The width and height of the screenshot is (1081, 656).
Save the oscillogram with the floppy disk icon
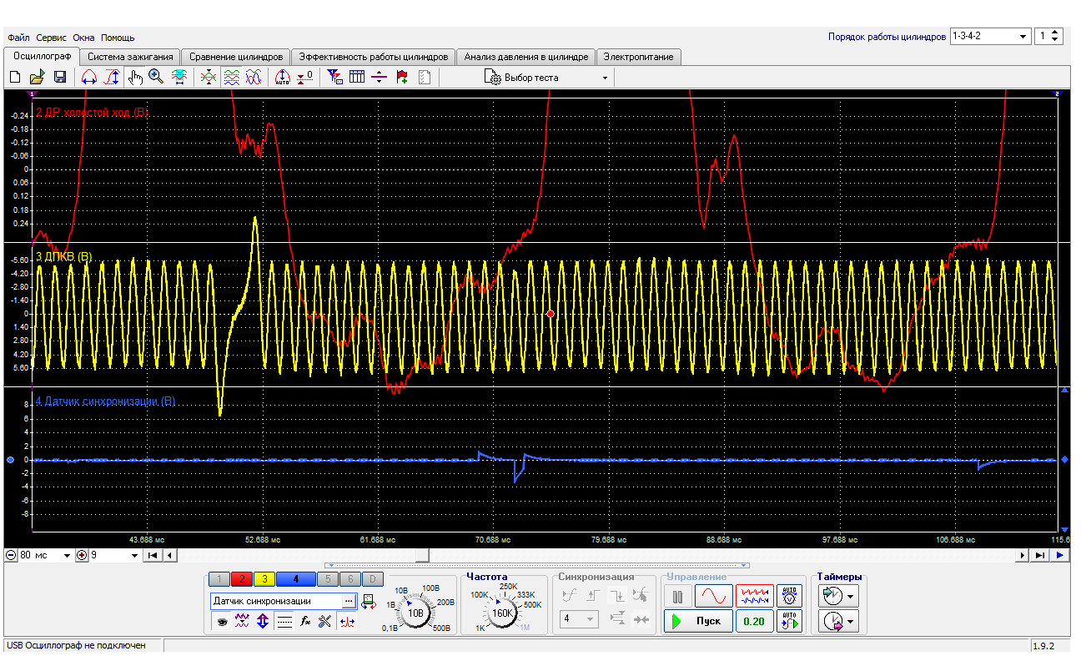click(x=60, y=78)
